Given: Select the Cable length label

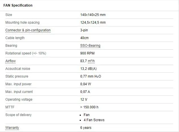Looking at the screenshot, I should click(x=15, y=38).
